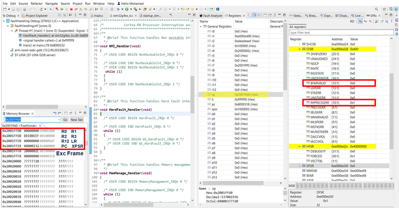Open the memory address dropdown arrow

point(59,119)
